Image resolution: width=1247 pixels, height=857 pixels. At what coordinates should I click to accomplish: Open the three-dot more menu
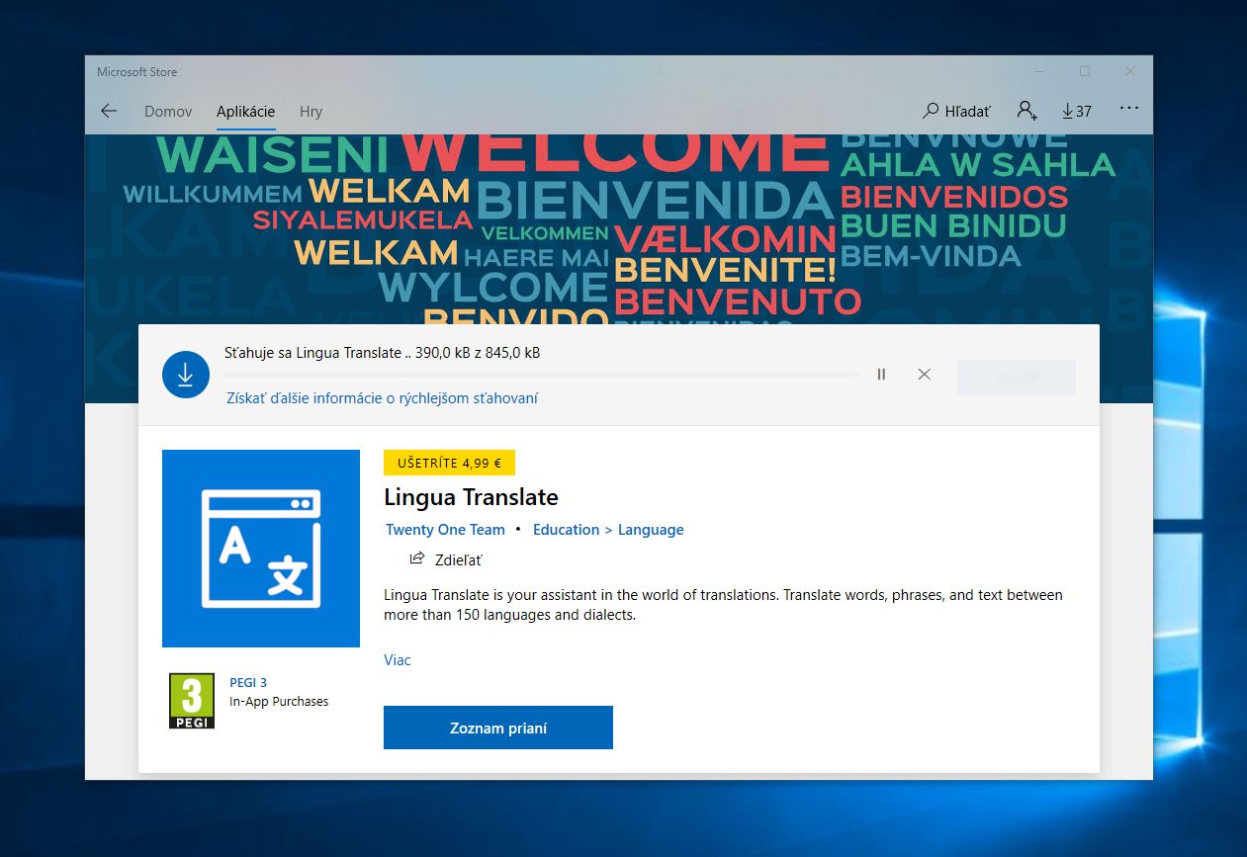point(1129,109)
